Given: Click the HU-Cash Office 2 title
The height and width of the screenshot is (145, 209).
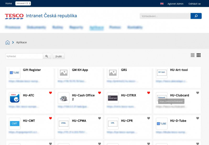Looking at the screenshot, I should pyautogui.click(x=83, y=97).
